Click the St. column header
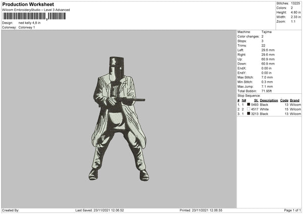 click(256, 100)
